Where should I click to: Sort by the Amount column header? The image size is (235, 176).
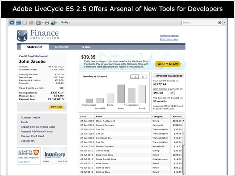(x=177, y=117)
